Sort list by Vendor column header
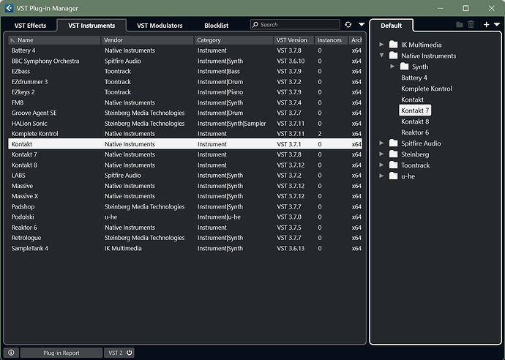Image resolution: width=505 pixels, height=360 pixels. (148, 40)
